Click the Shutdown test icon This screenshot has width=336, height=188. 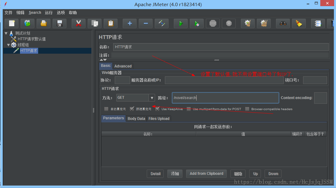229,23
